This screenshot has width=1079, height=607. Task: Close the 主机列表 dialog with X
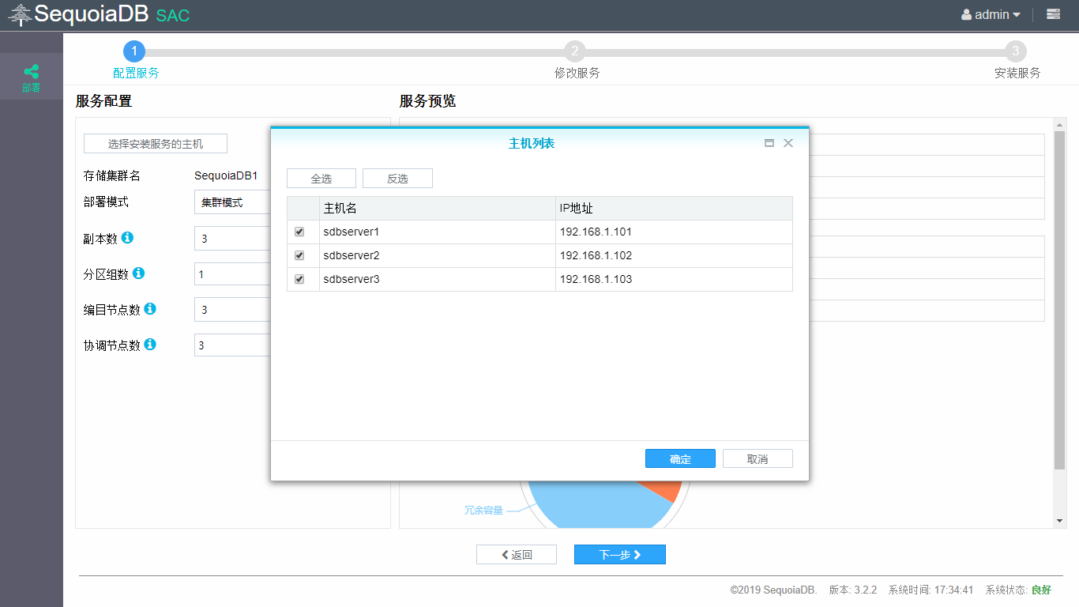[788, 143]
